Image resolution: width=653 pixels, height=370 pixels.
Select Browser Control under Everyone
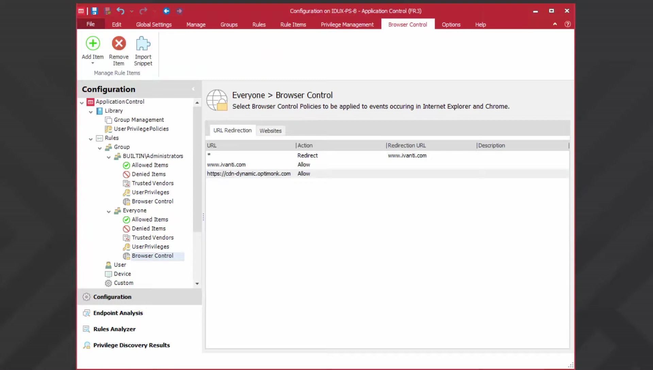coord(152,256)
